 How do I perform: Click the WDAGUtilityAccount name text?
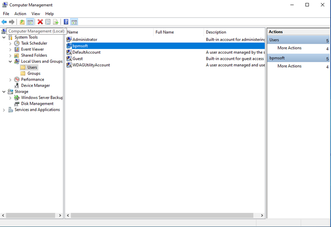91,65
